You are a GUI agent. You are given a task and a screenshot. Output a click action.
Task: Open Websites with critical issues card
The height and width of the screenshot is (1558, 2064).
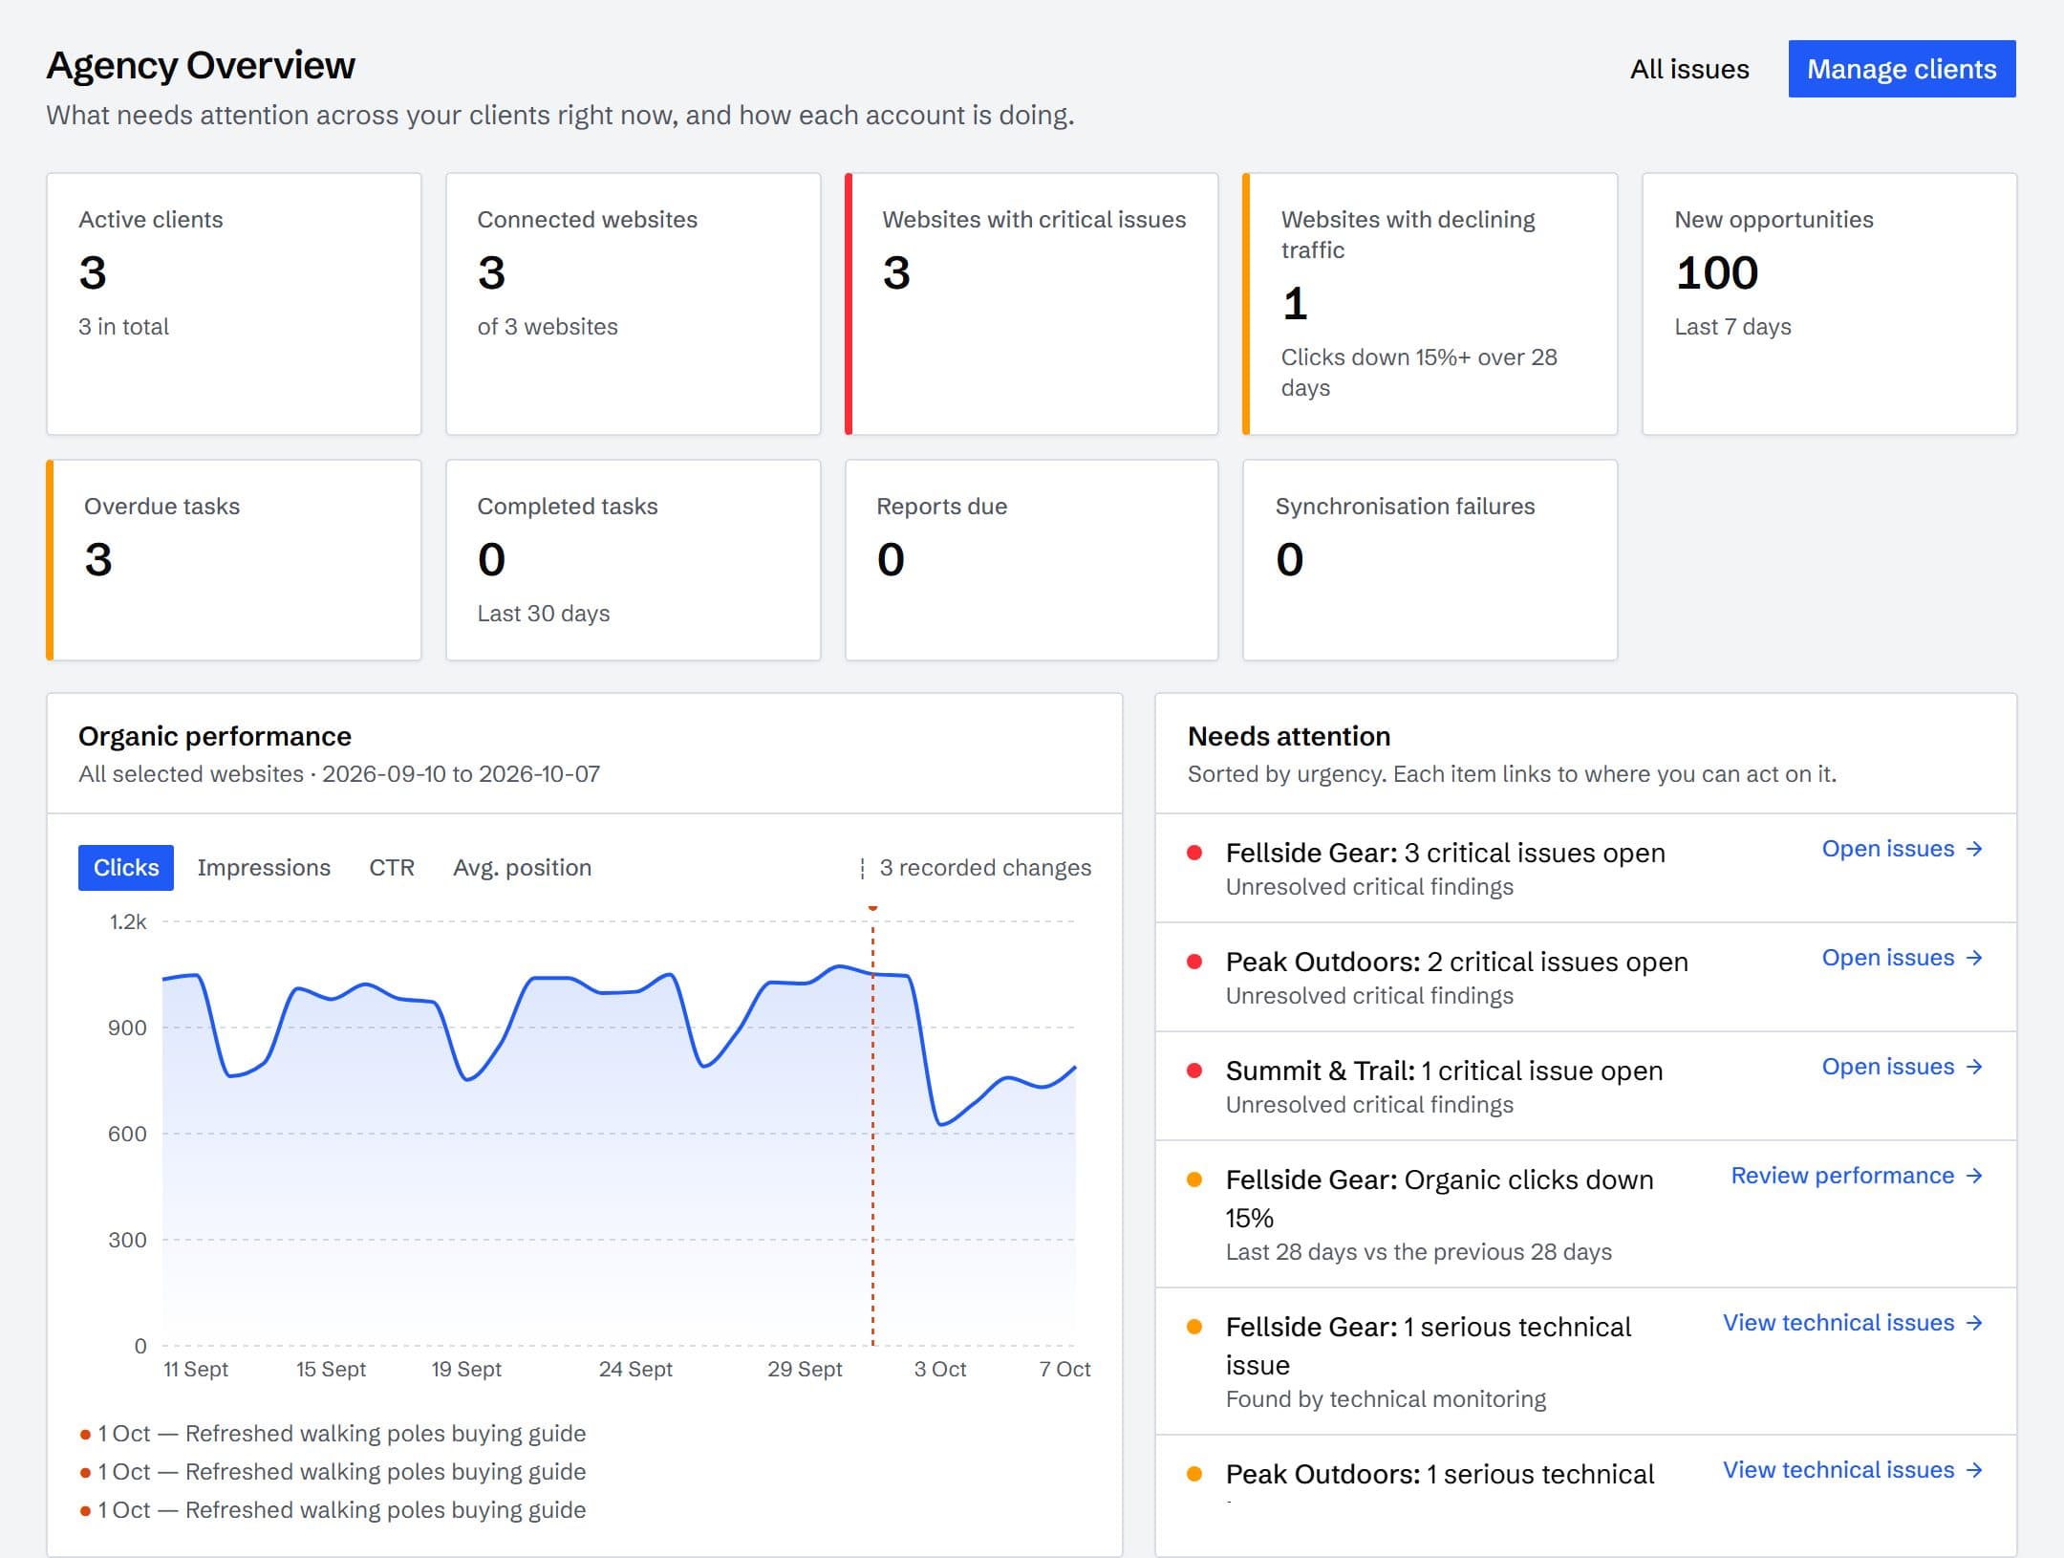tap(1032, 304)
